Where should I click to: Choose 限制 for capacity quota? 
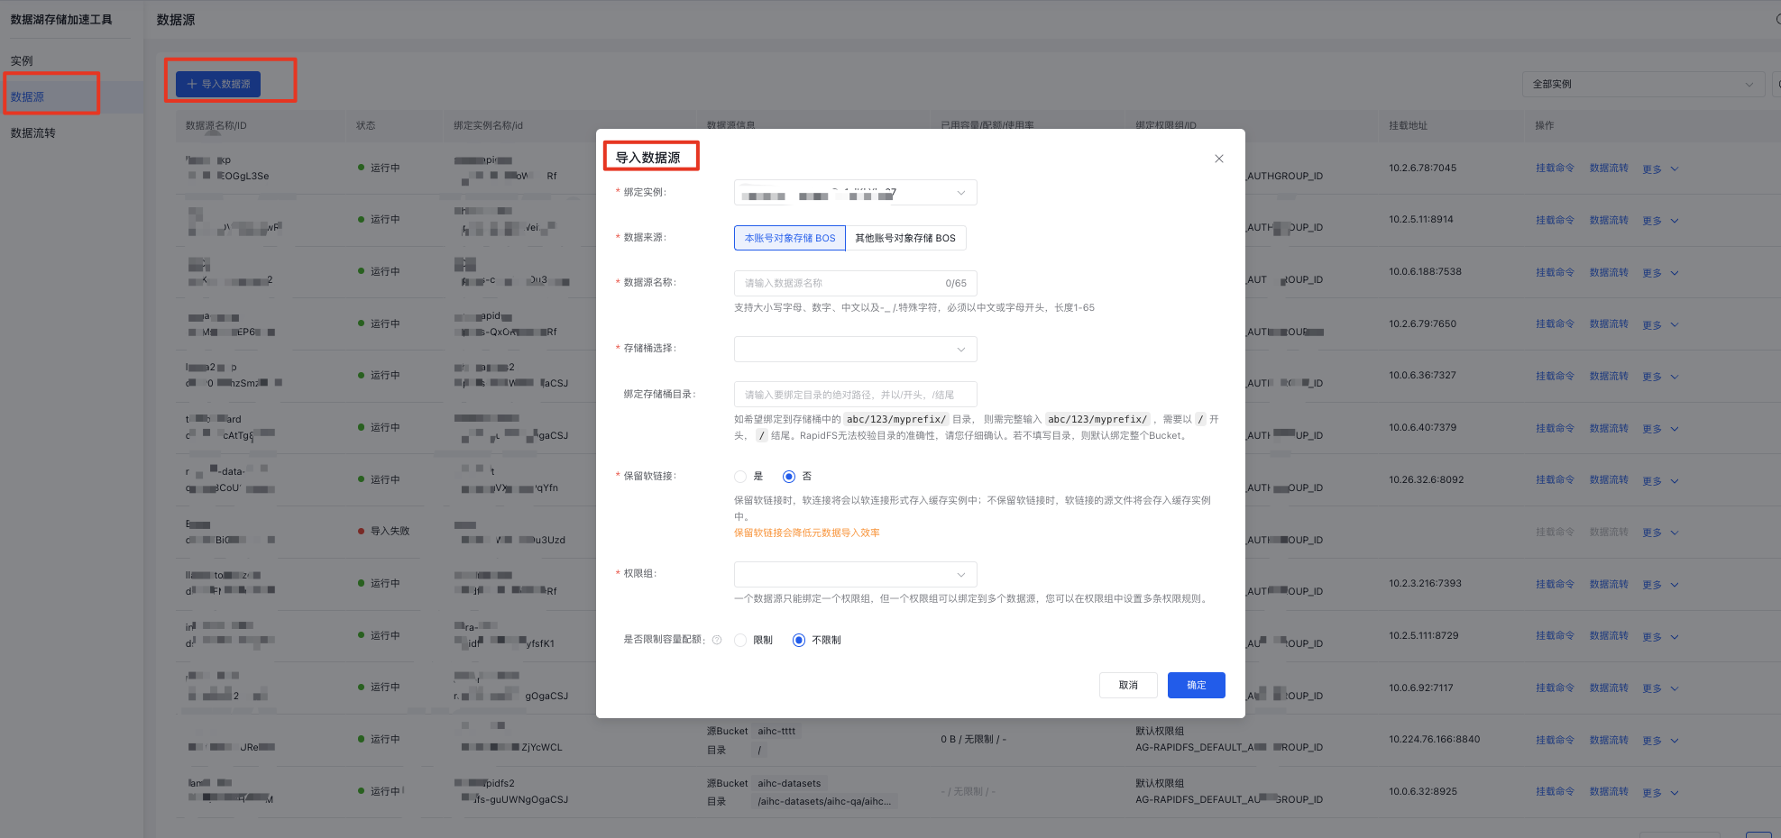point(740,641)
